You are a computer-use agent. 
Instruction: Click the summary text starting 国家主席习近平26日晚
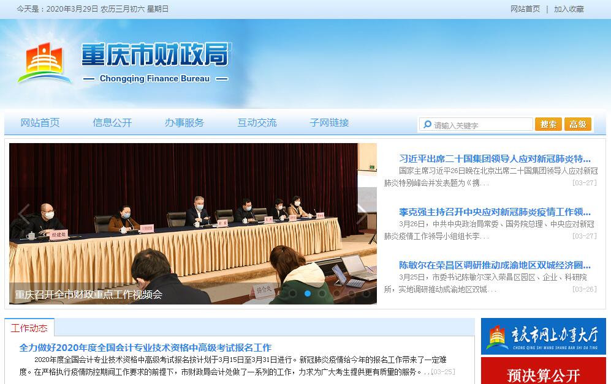[x=491, y=177]
